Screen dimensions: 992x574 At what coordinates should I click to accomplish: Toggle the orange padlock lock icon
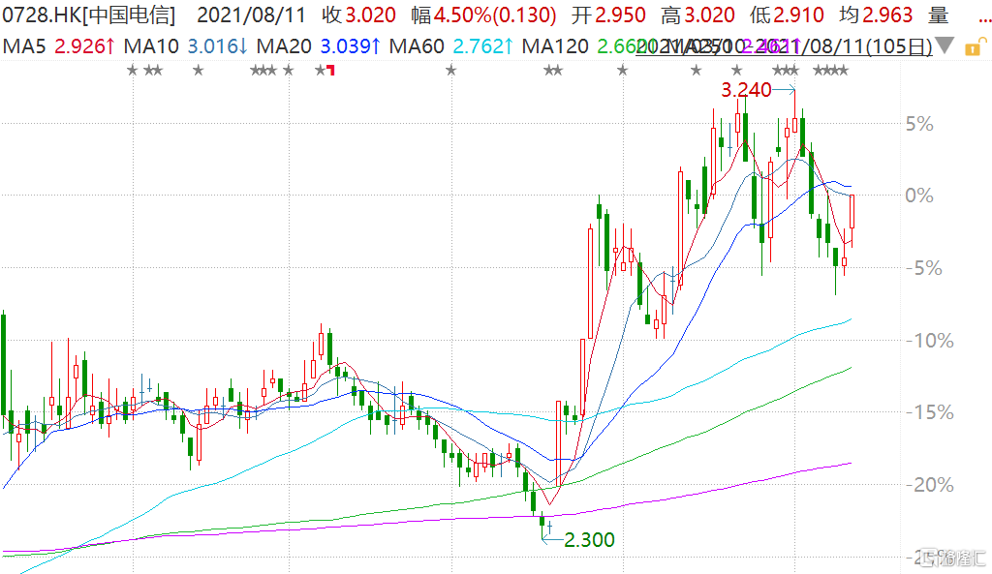pos(975,46)
